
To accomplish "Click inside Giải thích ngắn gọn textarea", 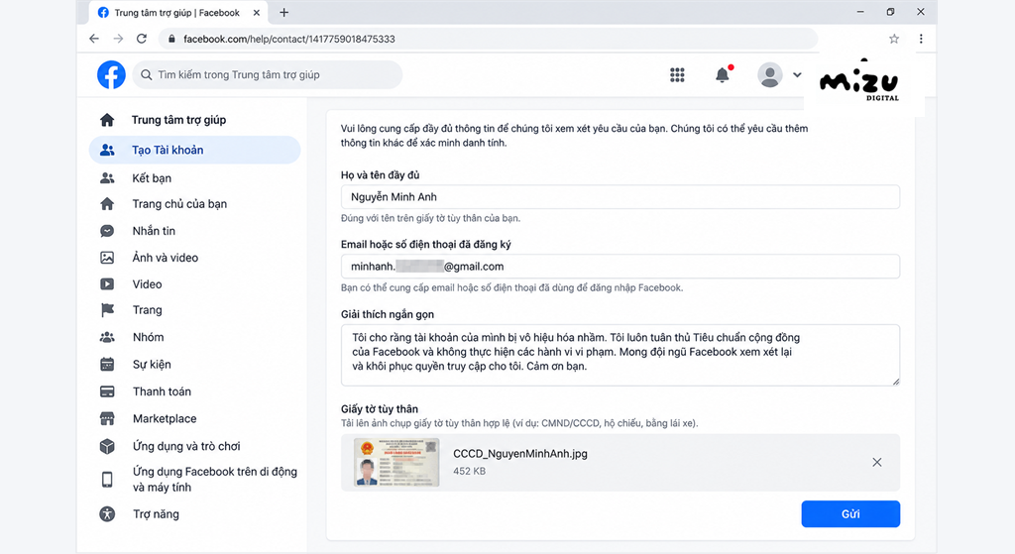I will pos(620,355).
